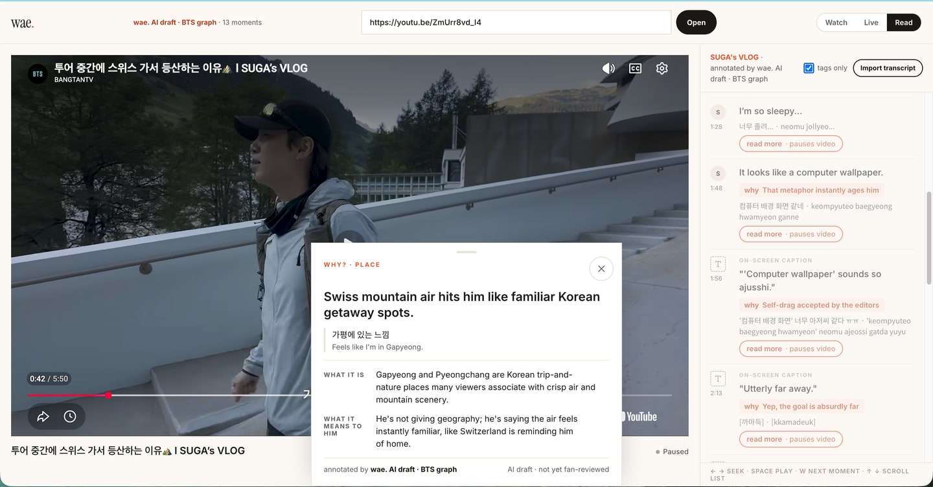This screenshot has height=487, width=933.
Task: Click the 's' speaker badge at 1:48
Action: click(718, 174)
